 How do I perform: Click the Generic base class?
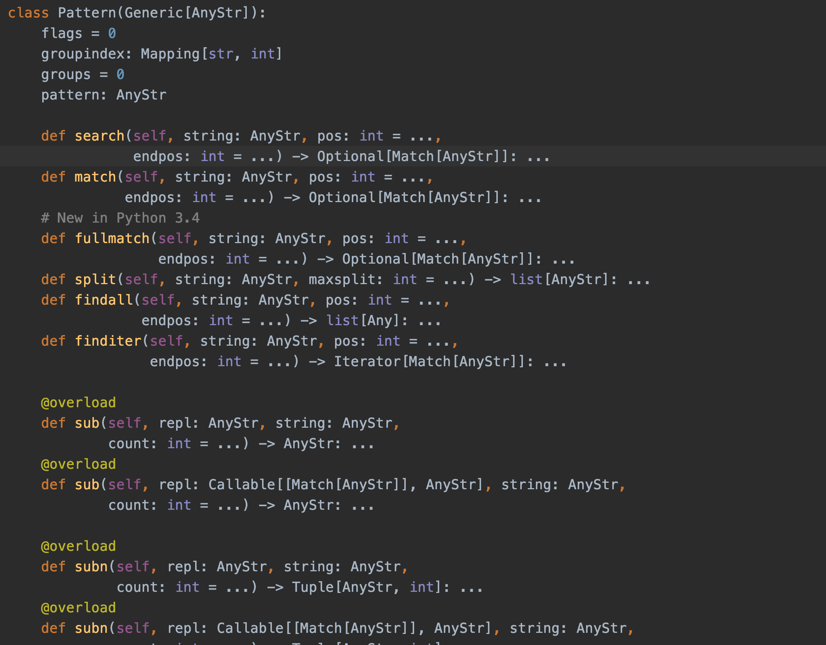click(154, 13)
